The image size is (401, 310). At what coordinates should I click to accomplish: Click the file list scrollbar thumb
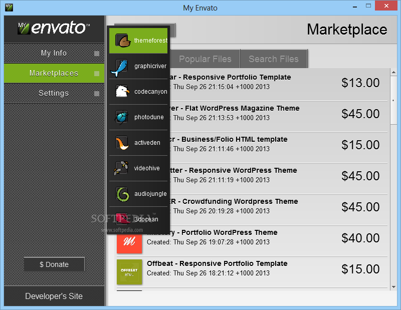coord(393,101)
